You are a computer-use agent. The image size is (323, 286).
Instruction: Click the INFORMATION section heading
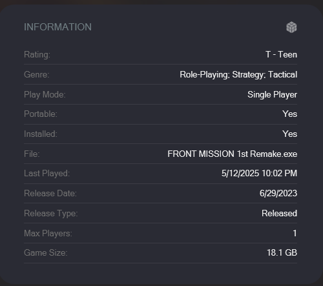coord(57,27)
